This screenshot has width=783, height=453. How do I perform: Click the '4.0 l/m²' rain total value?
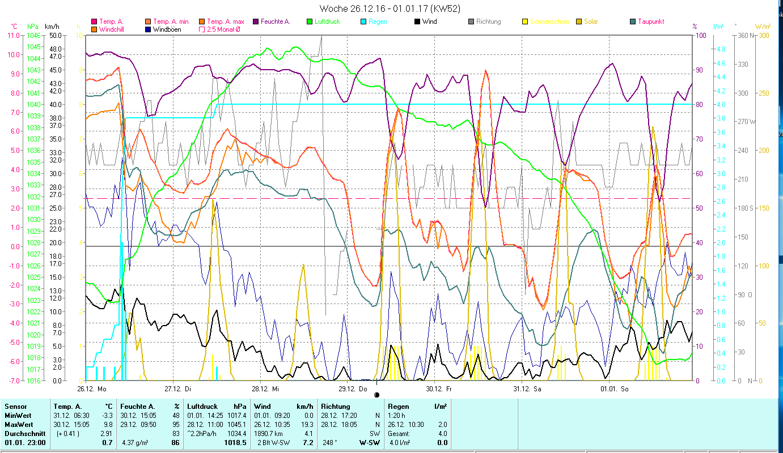[x=399, y=443]
